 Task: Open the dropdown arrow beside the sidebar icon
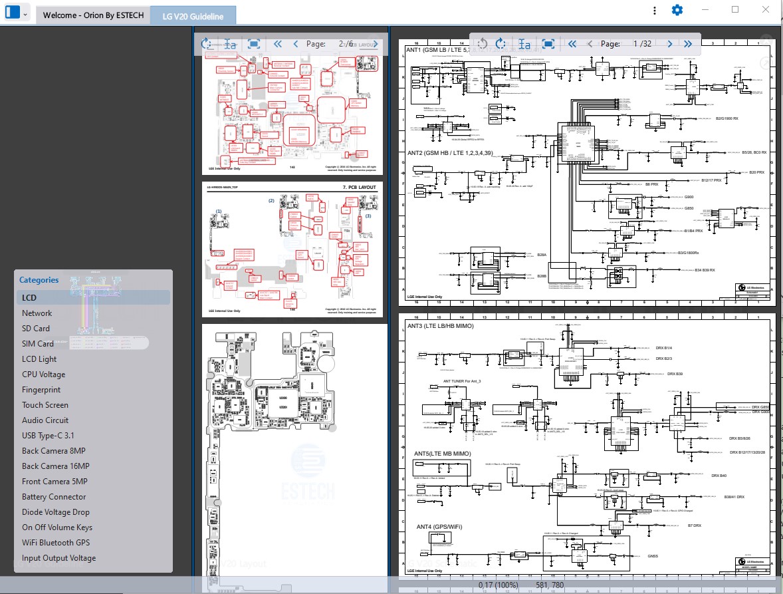point(25,15)
